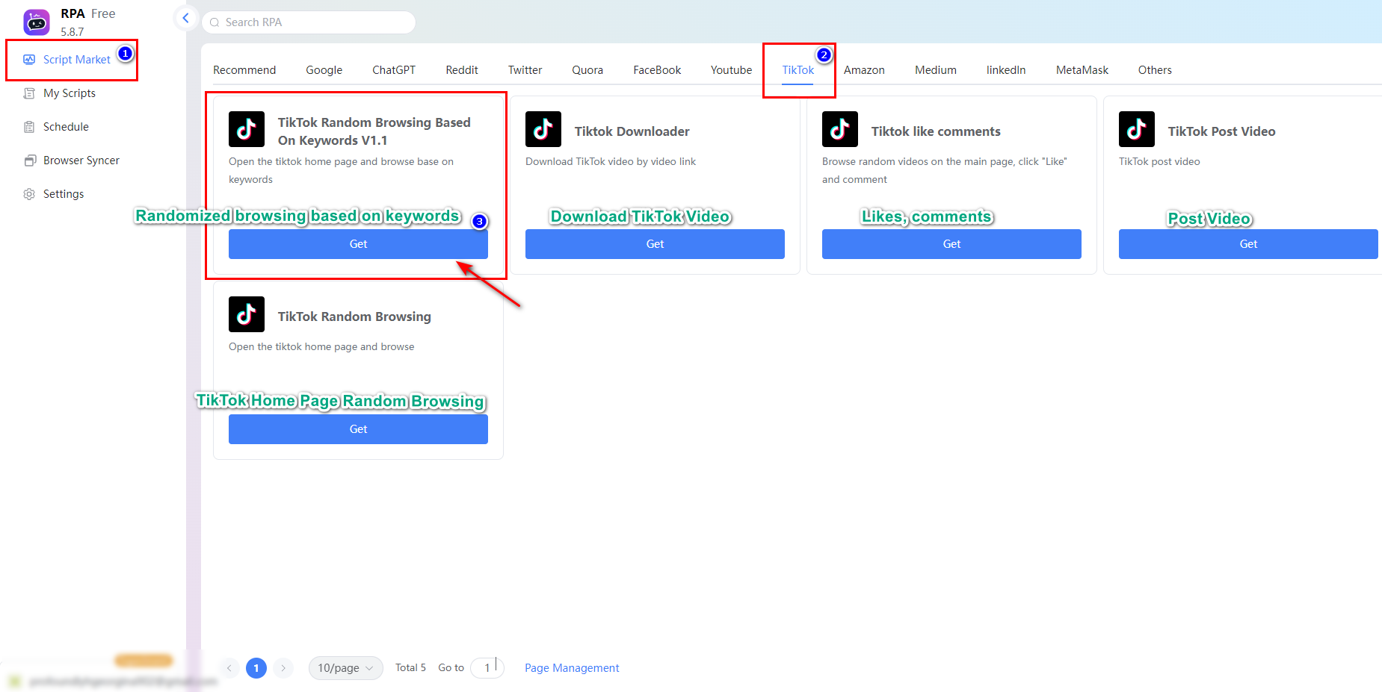1382x692 pixels.
Task: Switch to the Others tab
Action: 1155,70
